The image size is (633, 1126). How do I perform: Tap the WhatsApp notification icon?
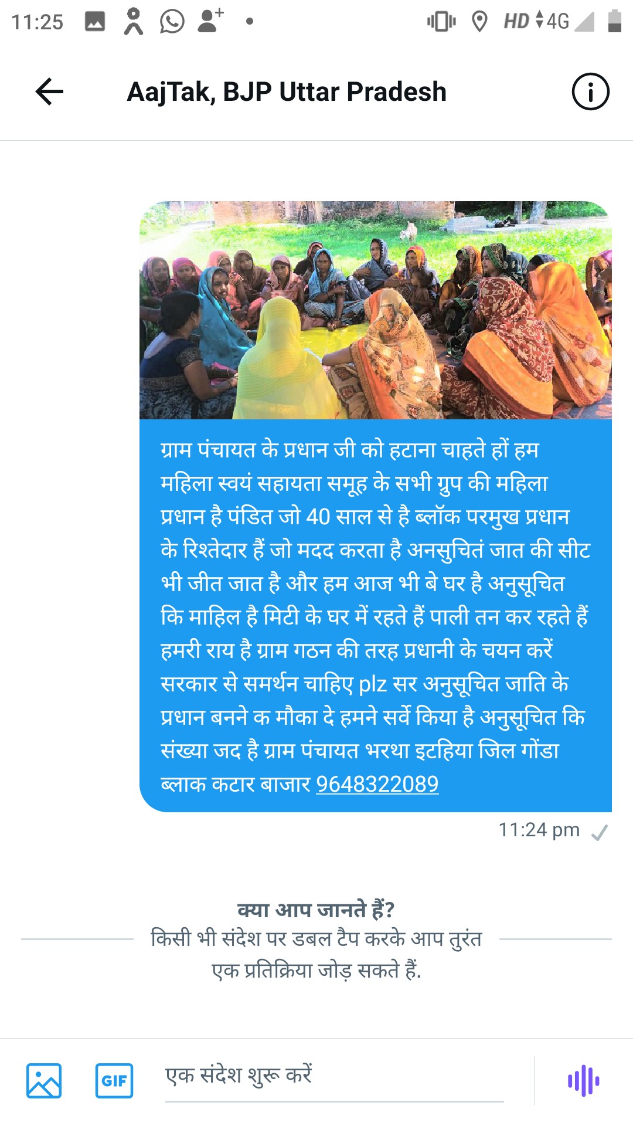(x=172, y=22)
